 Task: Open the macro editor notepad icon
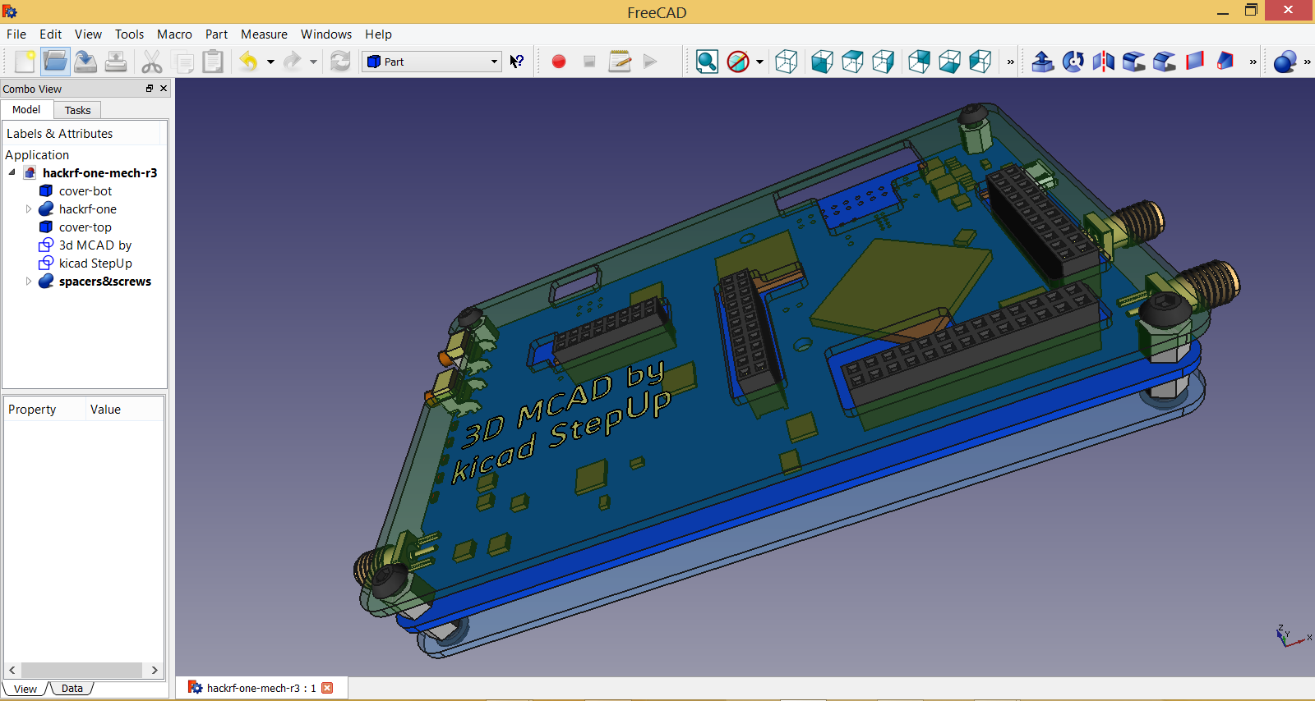(620, 62)
